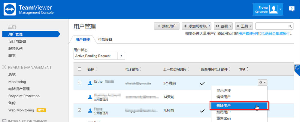Open the 用户管理API link

pyautogui.click(x=248, y=34)
